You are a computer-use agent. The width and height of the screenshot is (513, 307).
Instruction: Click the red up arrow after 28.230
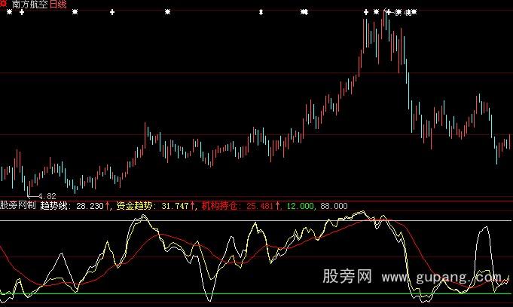click(x=108, y=204)
